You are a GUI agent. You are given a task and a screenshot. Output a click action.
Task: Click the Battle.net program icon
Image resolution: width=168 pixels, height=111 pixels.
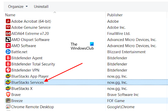pyautogui.click(x=8, y=52)
